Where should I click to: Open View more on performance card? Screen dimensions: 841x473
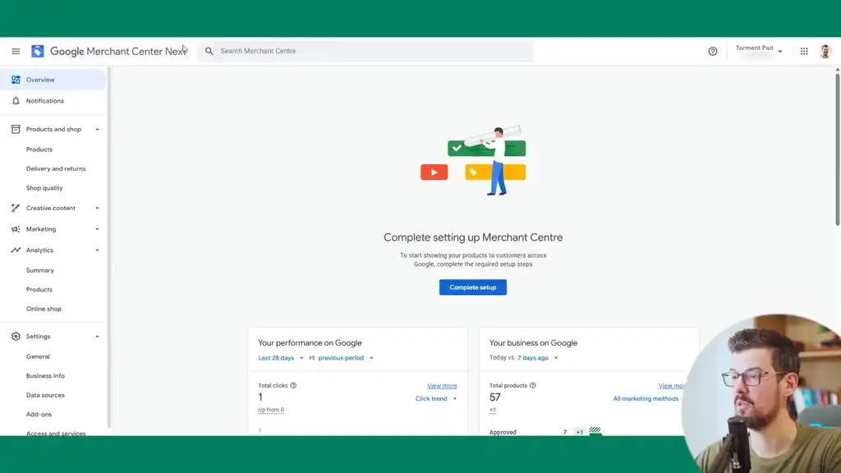(442, 385)
